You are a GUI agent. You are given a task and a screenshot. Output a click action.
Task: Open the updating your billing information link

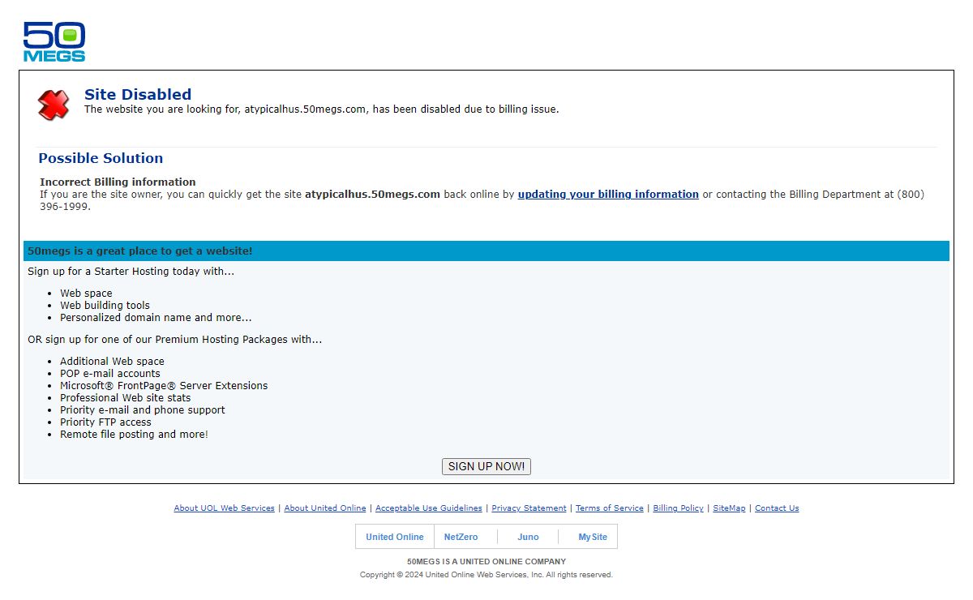[608, 195]
